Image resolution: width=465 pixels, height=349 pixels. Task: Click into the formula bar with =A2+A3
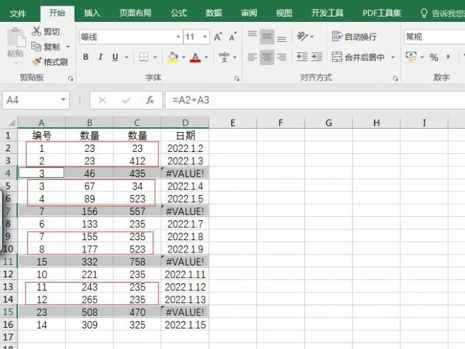[x=315, y=101]
